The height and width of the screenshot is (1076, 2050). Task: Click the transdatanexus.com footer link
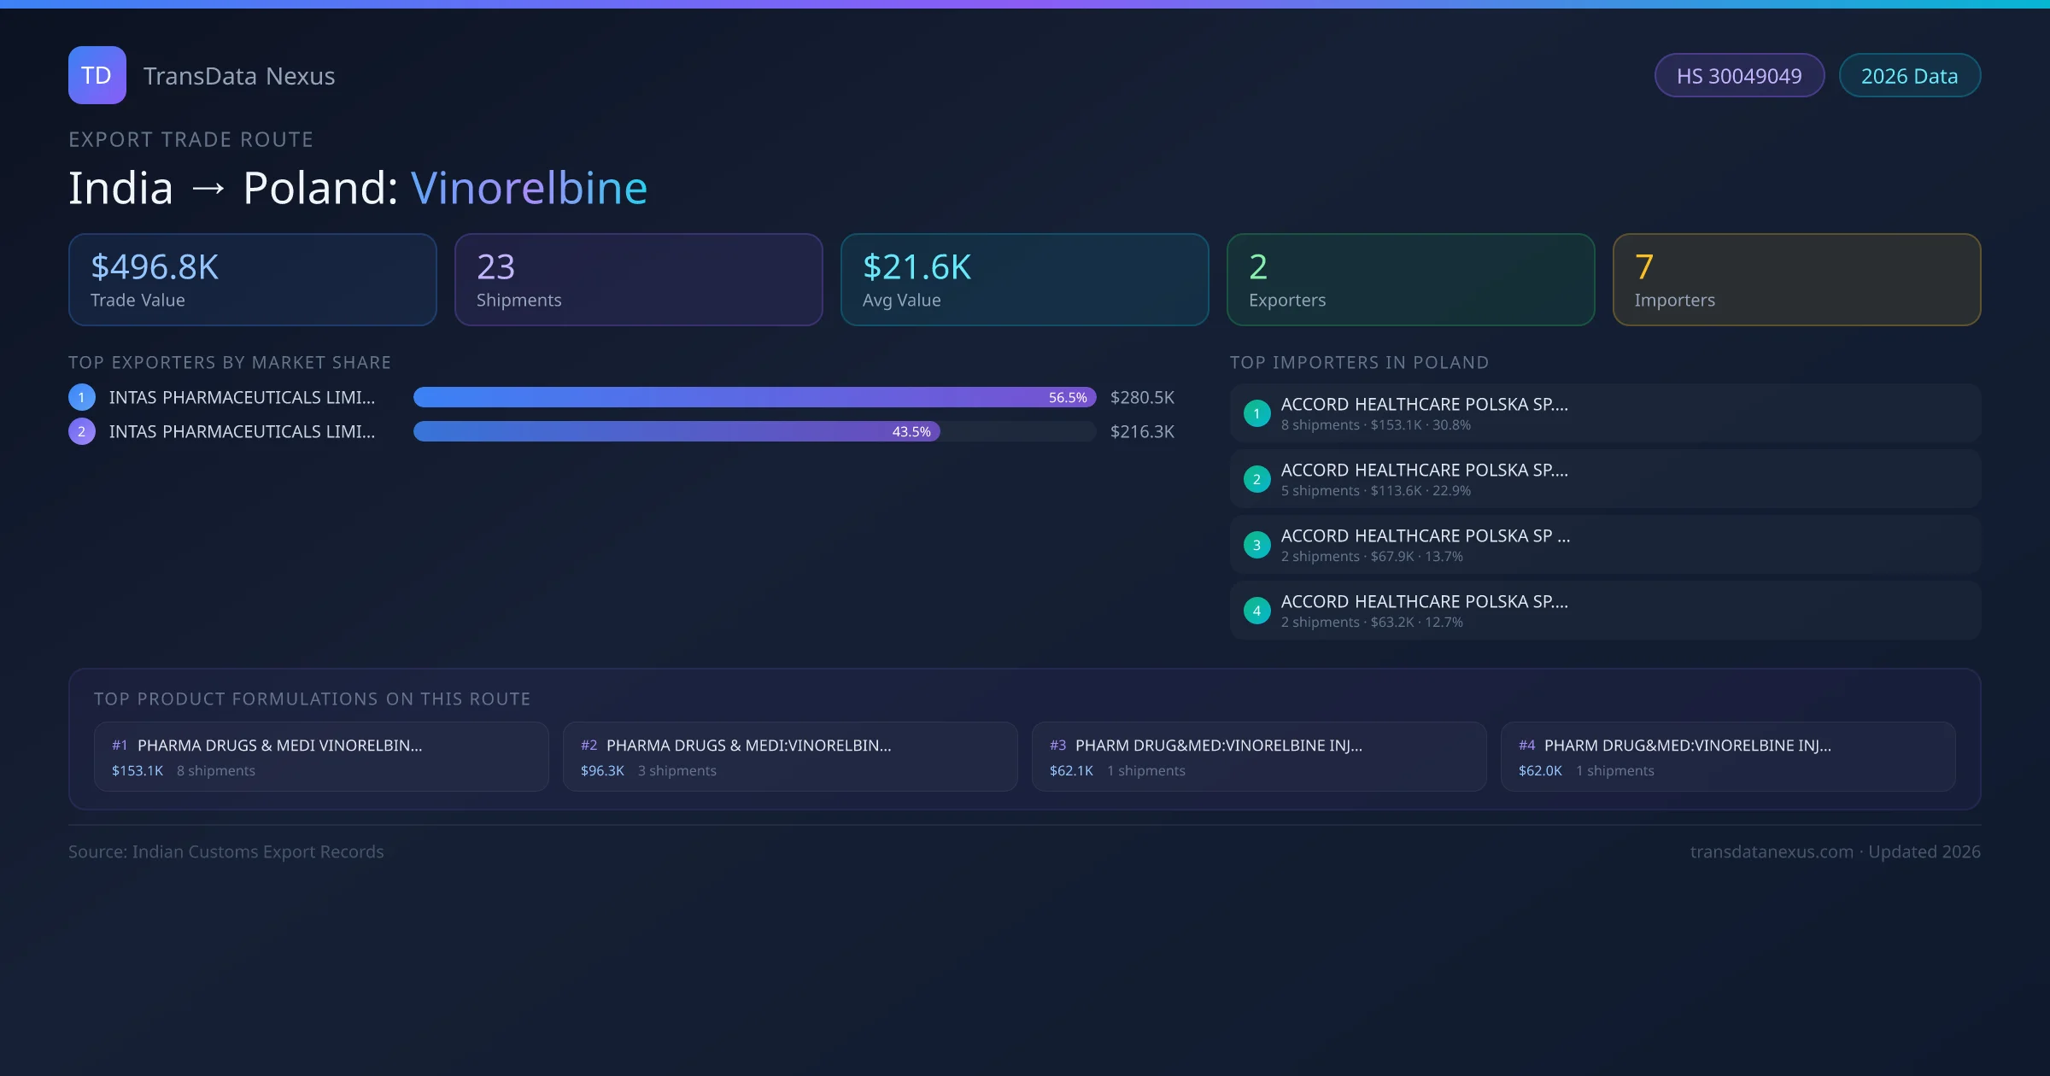pyautogui.click(x=1771, y=851)
